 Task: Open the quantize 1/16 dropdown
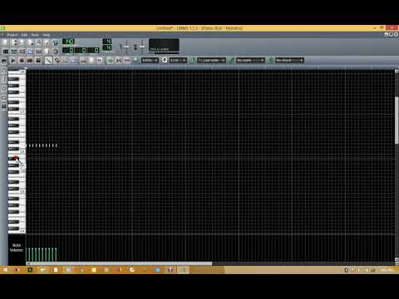178,61
